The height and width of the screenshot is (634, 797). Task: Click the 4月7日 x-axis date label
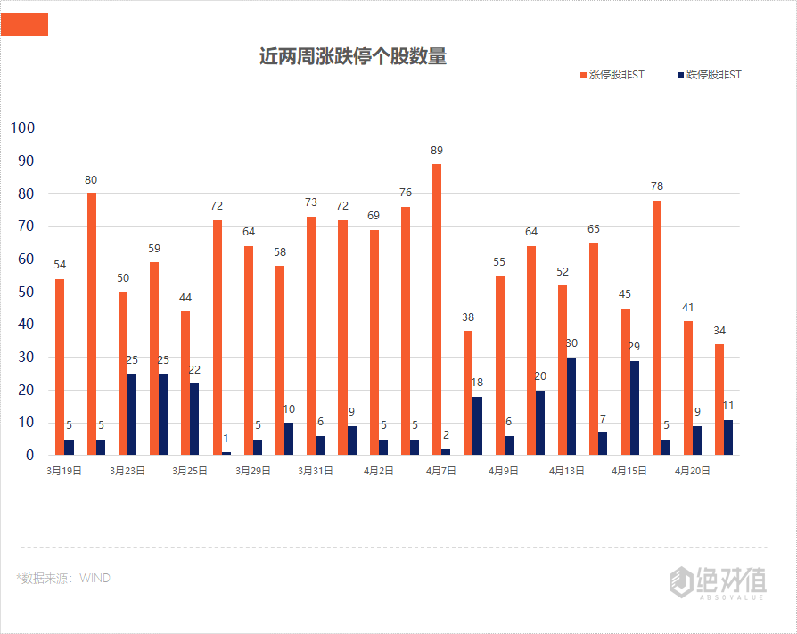[441, 471]
